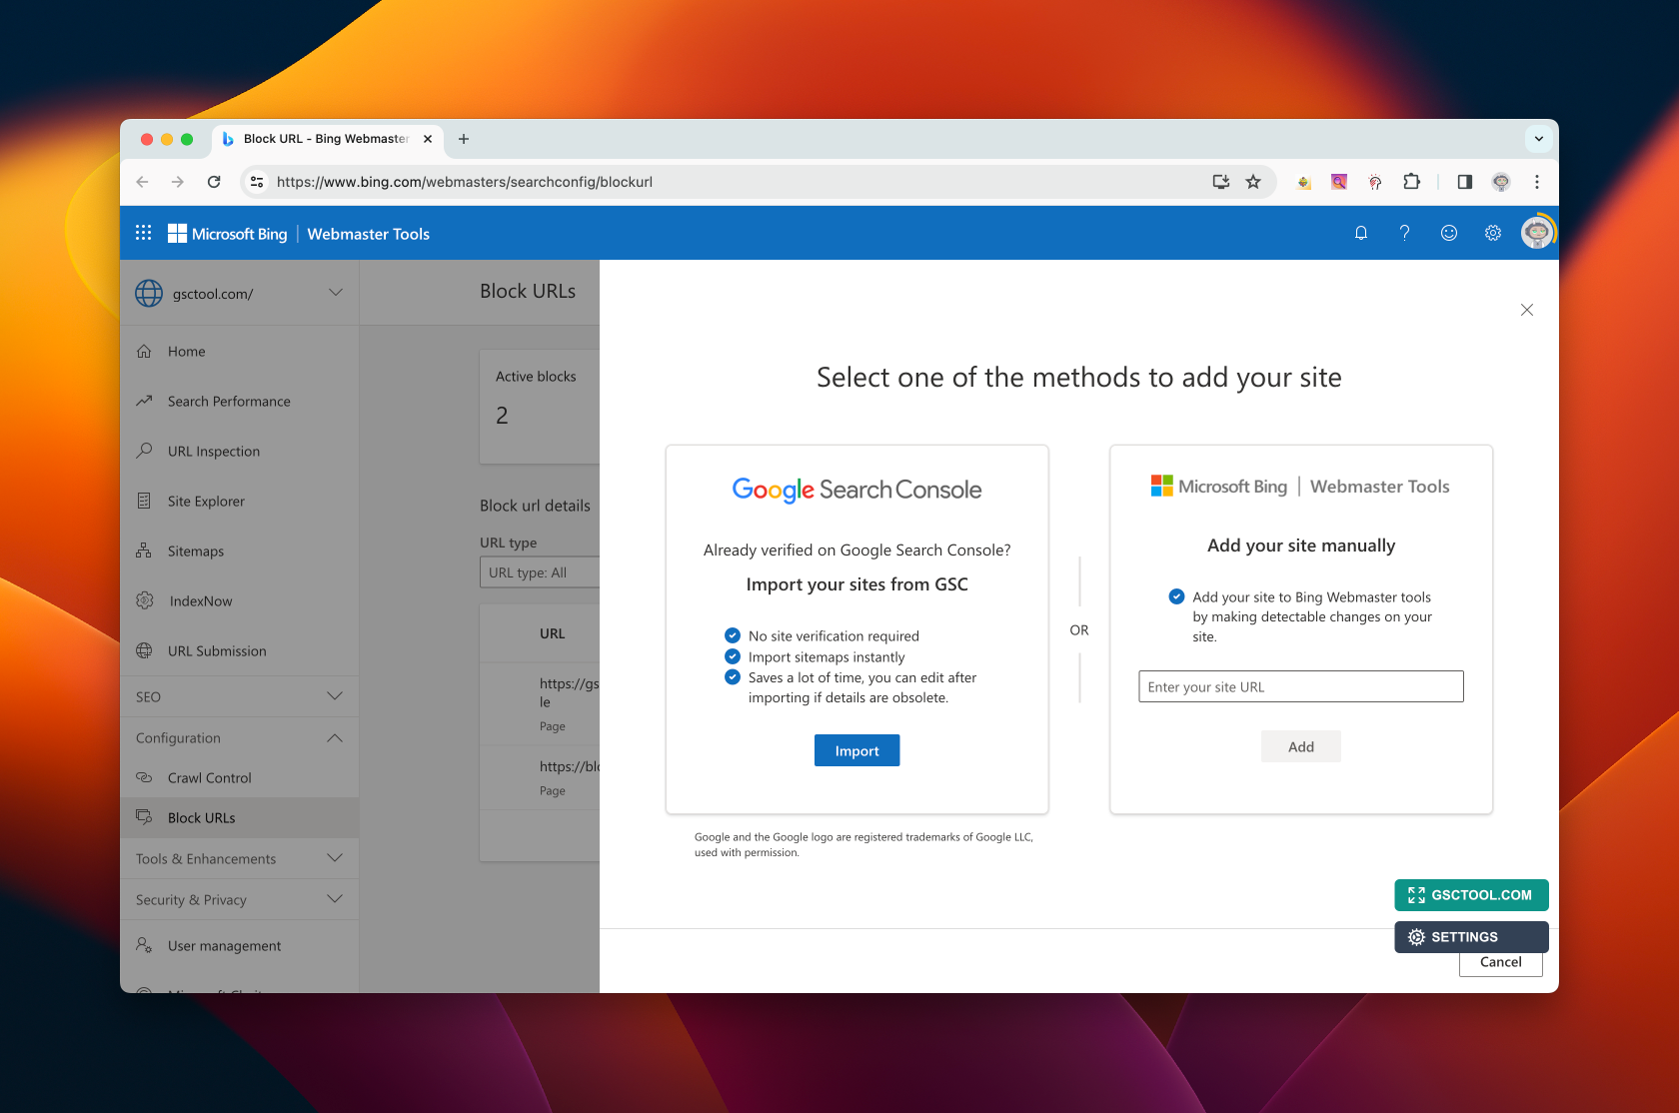Check the 'Add your site manually' verification option
The image size is (1679, 1113).
1176,596
